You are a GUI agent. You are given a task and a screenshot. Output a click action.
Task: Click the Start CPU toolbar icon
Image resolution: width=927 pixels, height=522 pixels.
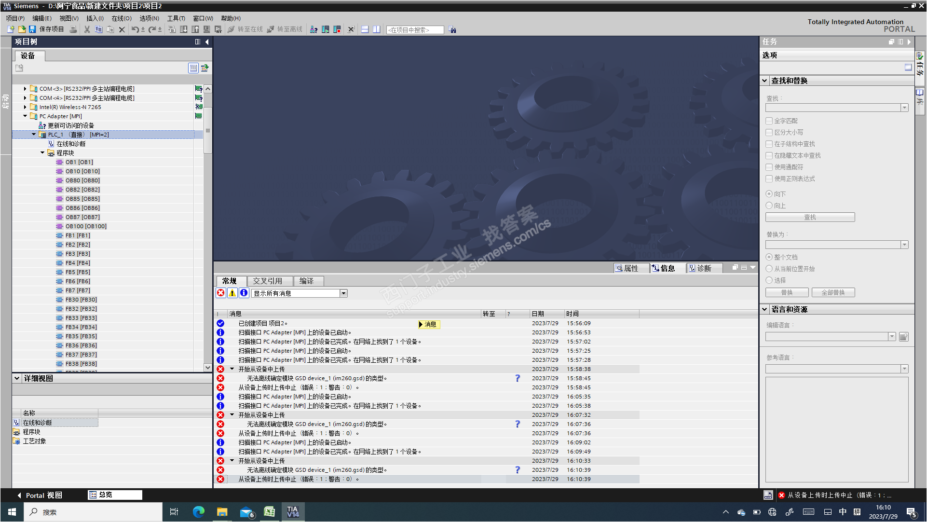point(326,29)
